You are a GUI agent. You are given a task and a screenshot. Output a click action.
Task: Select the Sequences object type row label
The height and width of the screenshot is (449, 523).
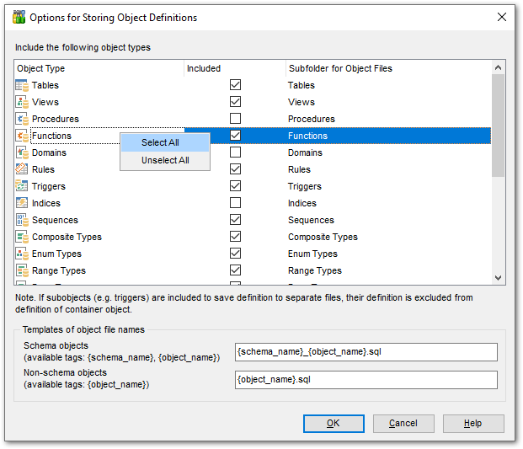point(55,220)
